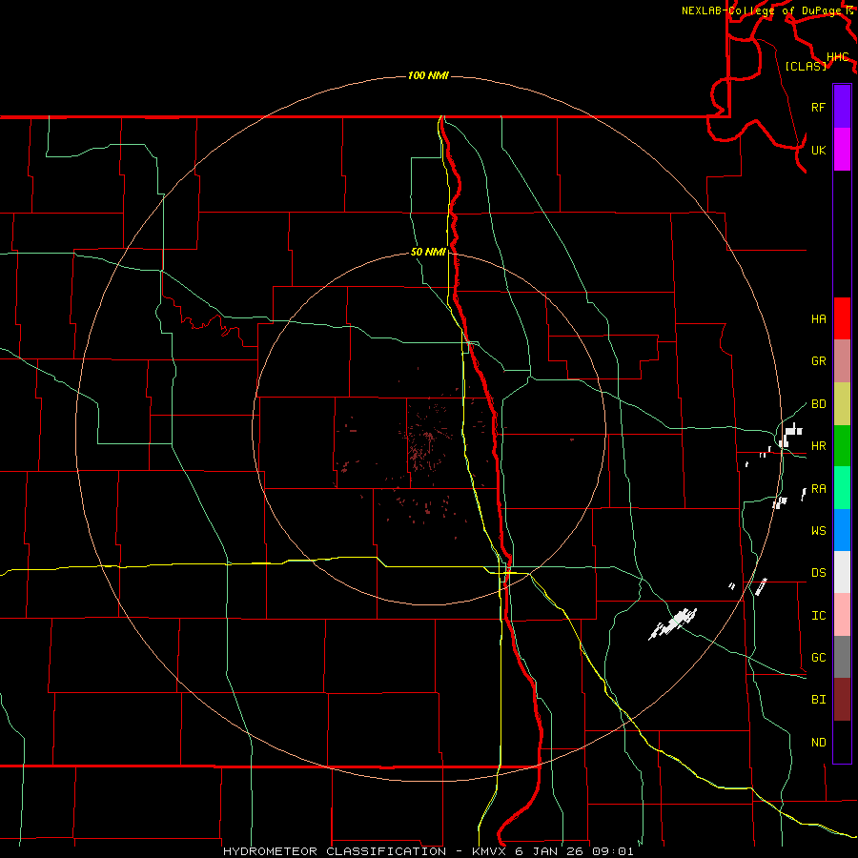Click the RF purple legend swatch
Screen dimensions: 858x858
tap(842, 106)
